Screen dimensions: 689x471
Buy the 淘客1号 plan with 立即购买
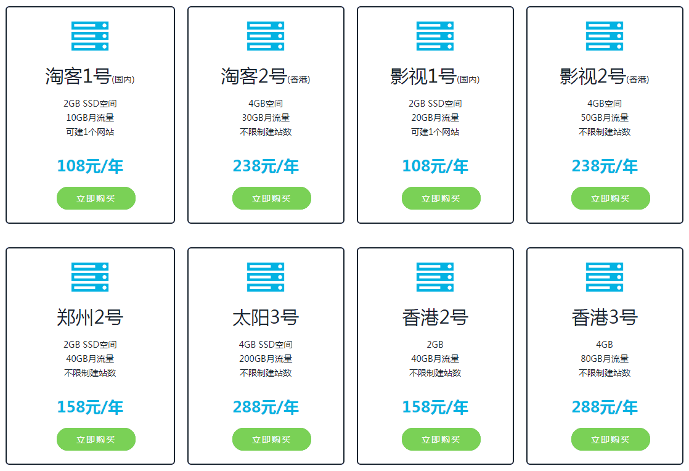pyautogui.click(x=96, y=198)
